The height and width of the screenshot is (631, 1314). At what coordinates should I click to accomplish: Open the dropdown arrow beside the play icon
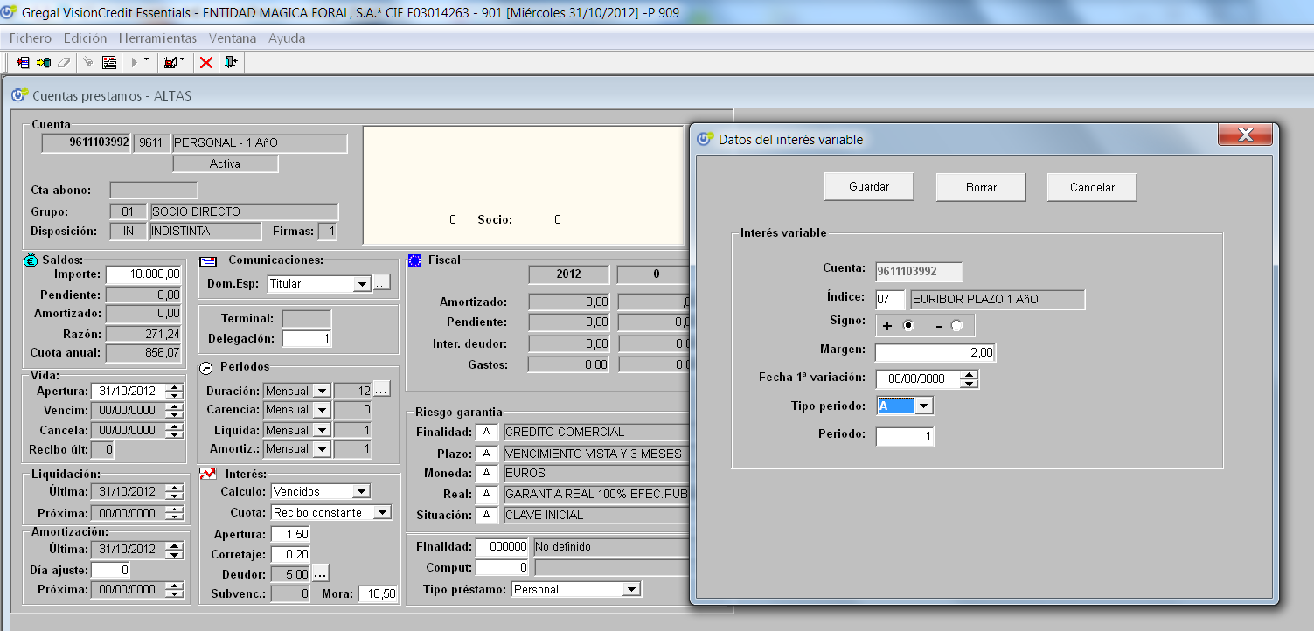(146, 60)
